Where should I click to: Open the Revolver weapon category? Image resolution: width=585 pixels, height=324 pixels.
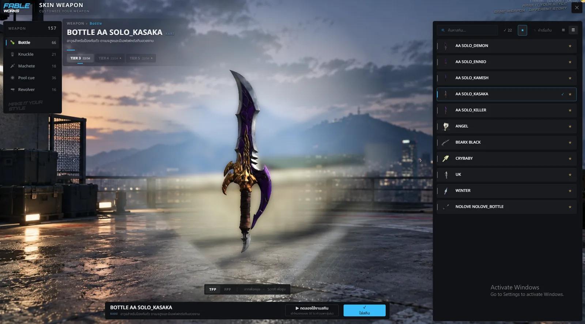pos(32,90)
